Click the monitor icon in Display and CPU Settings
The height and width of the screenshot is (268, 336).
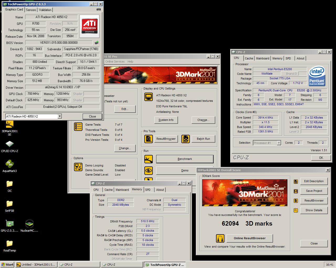149,97
